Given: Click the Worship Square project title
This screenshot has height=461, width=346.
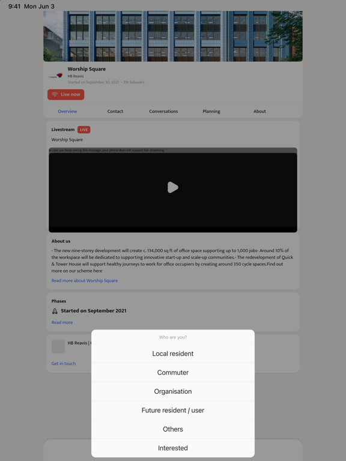Looking at the screenshot, I should click(86, 69).
